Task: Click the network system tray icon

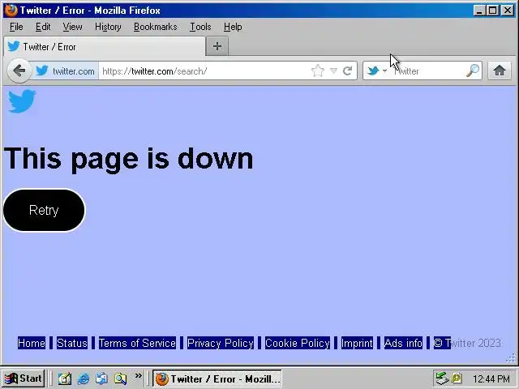Action: [x=442, y=378]
